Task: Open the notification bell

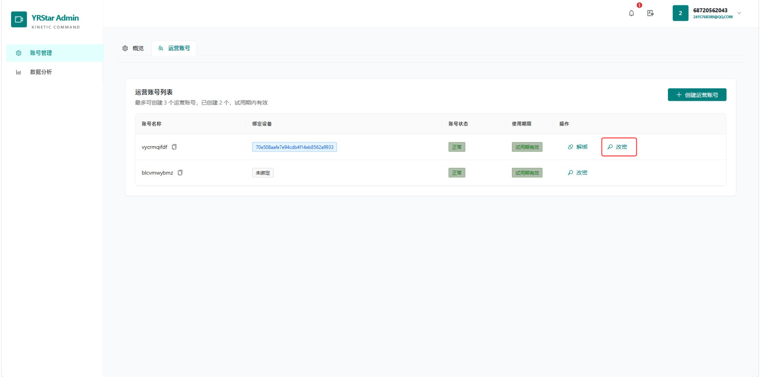Action: 631,13
